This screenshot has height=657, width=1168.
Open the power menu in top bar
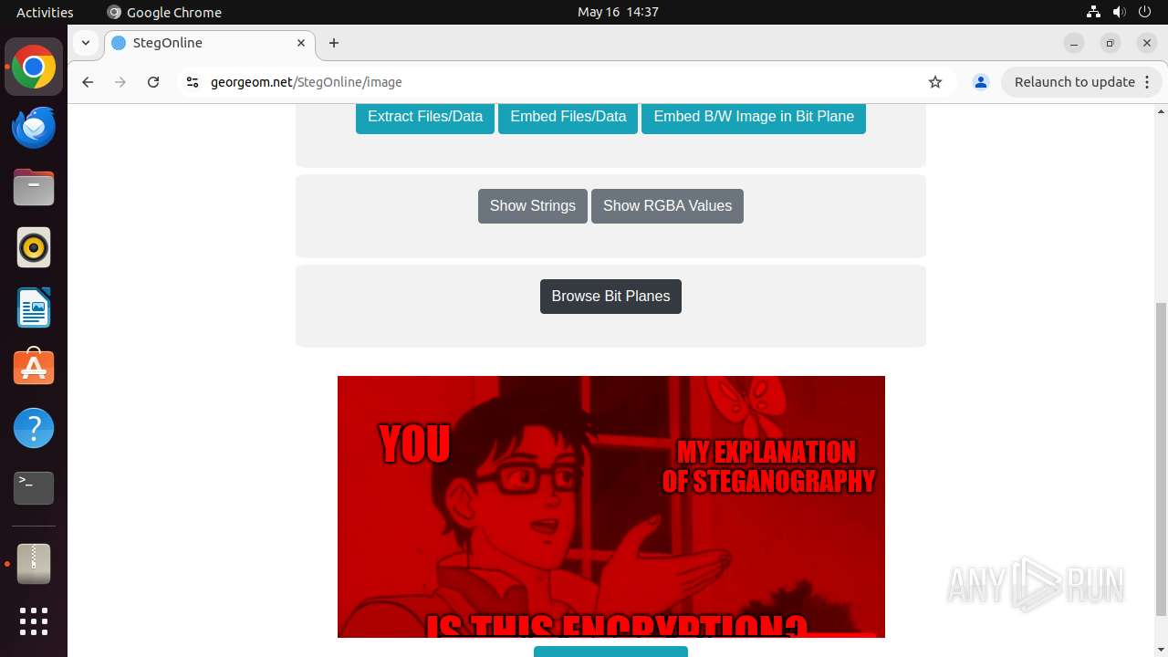coord(1145,12)
